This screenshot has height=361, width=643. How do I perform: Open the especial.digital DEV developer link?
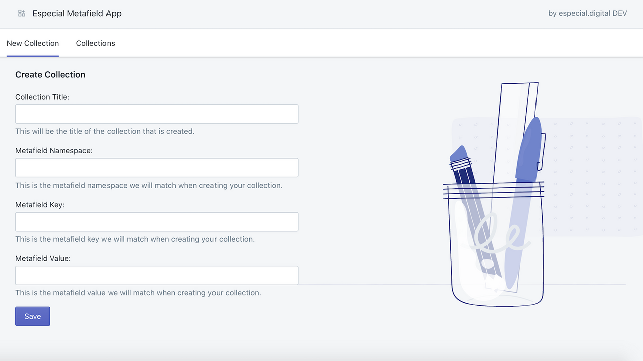pyautogui.click(x=588, y=13)
